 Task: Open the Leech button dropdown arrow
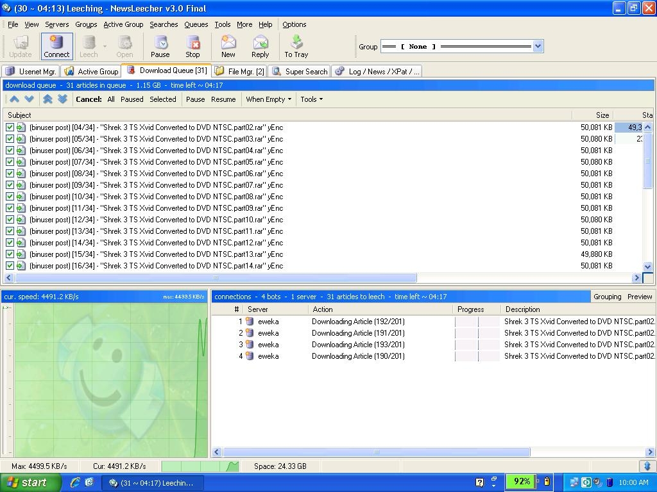(105, 46)
